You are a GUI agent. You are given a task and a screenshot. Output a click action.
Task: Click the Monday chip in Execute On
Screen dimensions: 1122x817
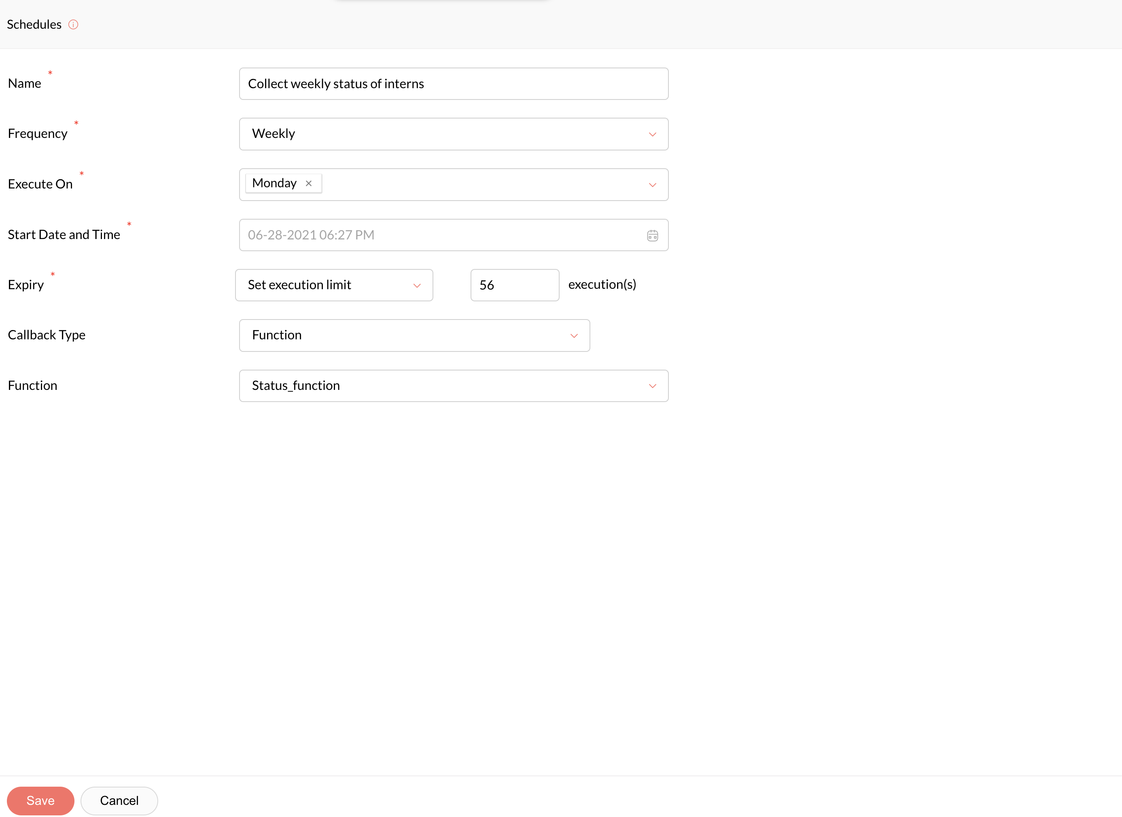[x=275, y=184]
